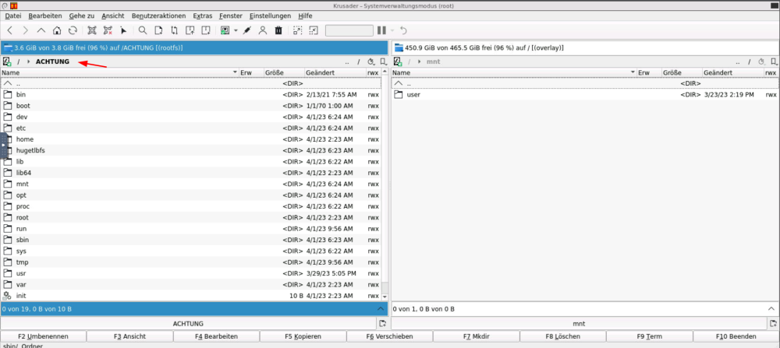Expand the breadcrumb arrow before ACHTUNG
The height and width of the screenshot is (348, 780).
[29, 62]
